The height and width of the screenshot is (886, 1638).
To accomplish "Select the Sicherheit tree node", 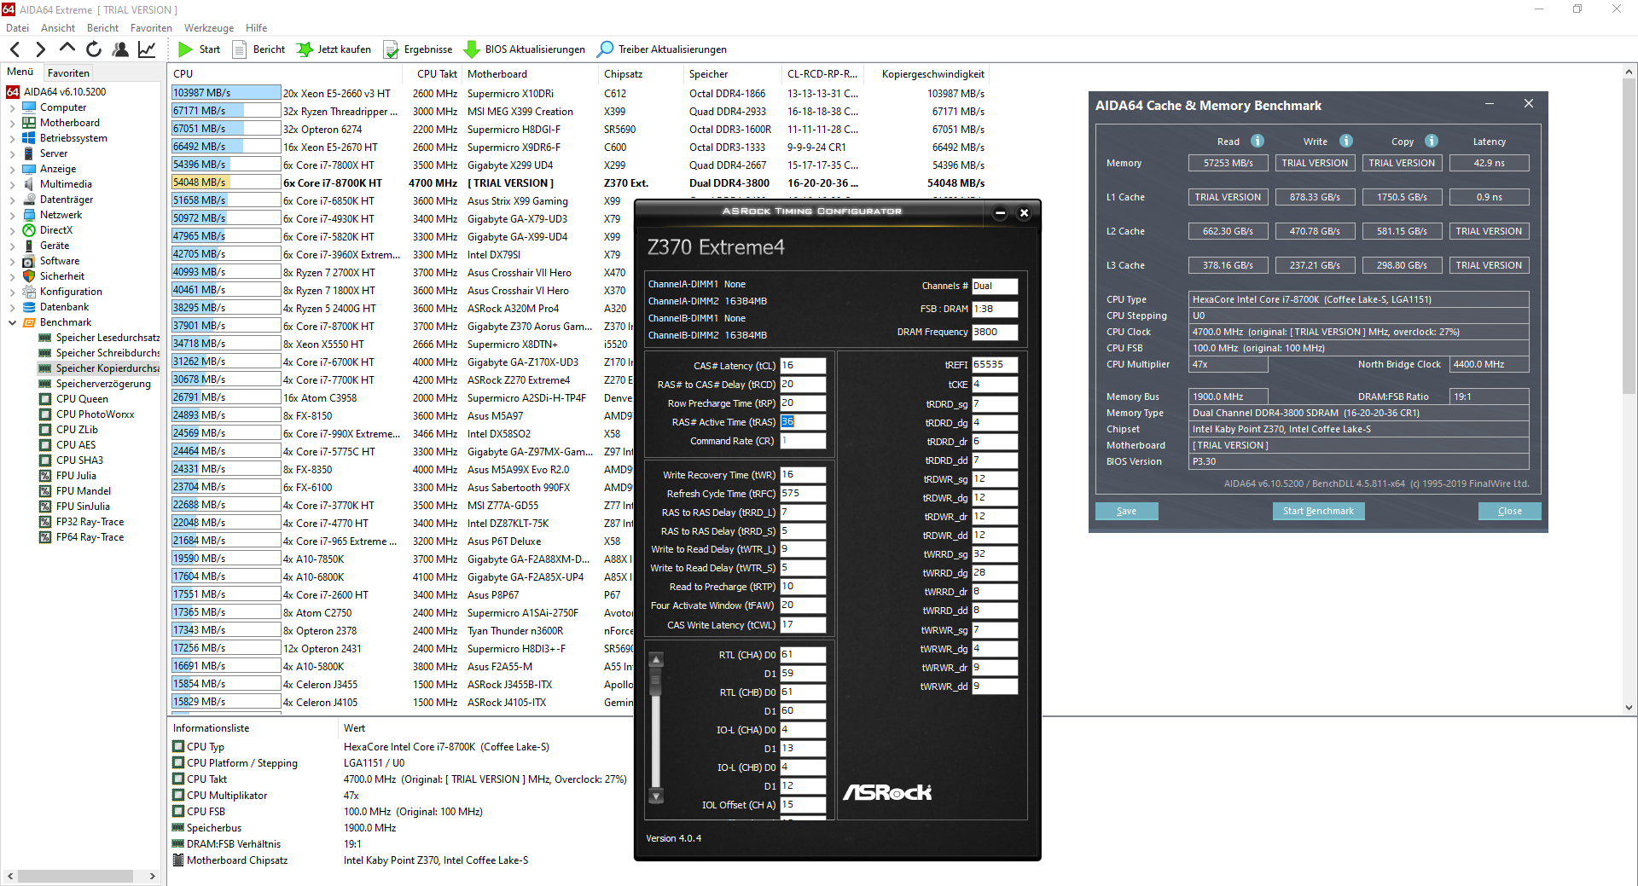I will (61, 276).
